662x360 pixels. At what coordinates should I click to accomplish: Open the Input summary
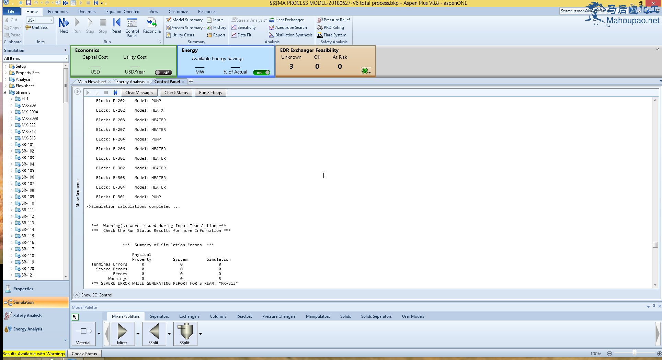pos(215,20)
